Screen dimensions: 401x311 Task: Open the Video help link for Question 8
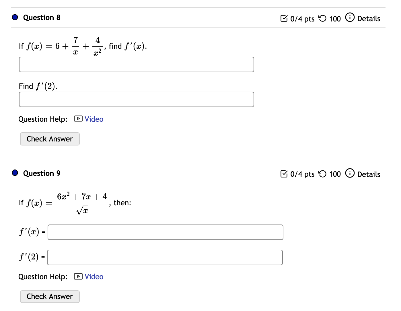click(x=94, y=119)
